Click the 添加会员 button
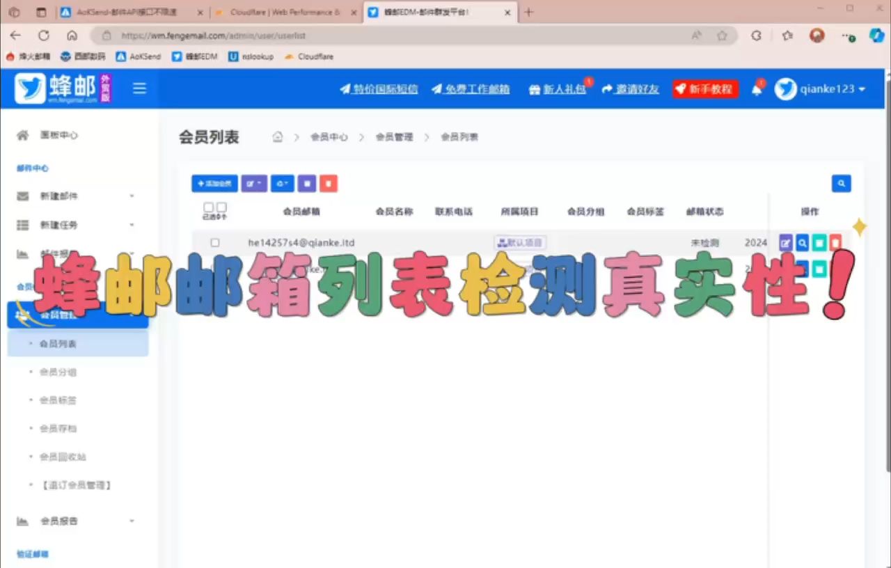Screen dimensions: 891x568 click(x=214, y=184)
